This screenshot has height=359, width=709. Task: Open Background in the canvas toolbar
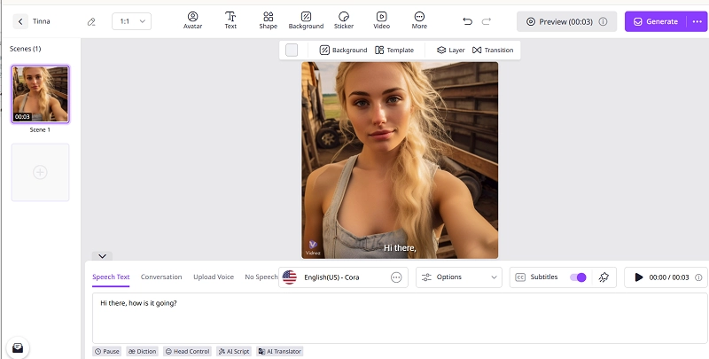pos(343,51)
